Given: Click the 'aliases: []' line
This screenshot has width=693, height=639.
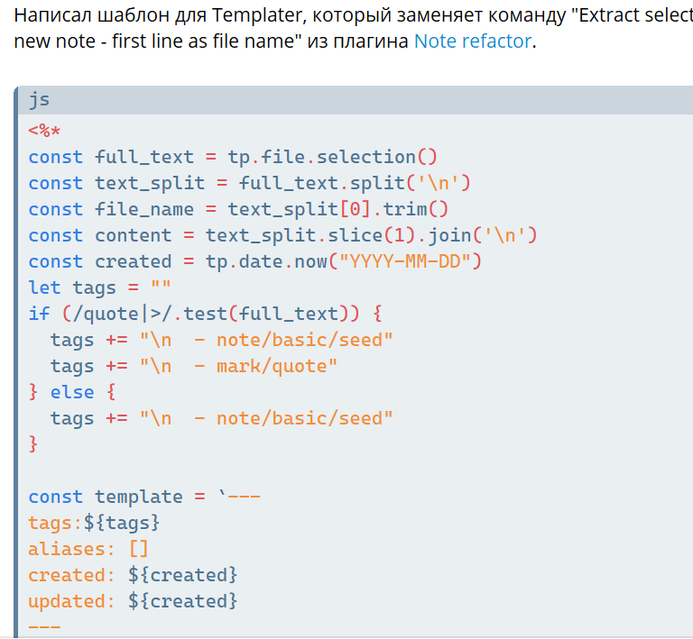Looking at the screenshot, I should 88,549.
